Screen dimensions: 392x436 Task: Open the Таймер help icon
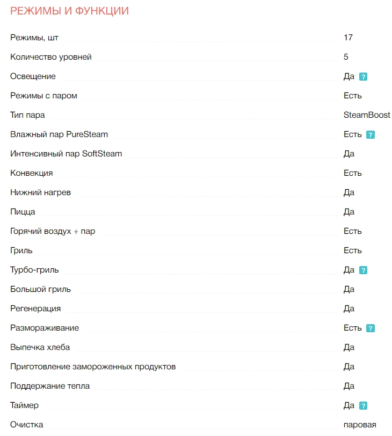coord(363,406)
